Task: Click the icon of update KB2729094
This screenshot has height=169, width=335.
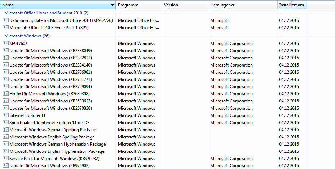Action: pyautogui.click(x=6, y=87)
